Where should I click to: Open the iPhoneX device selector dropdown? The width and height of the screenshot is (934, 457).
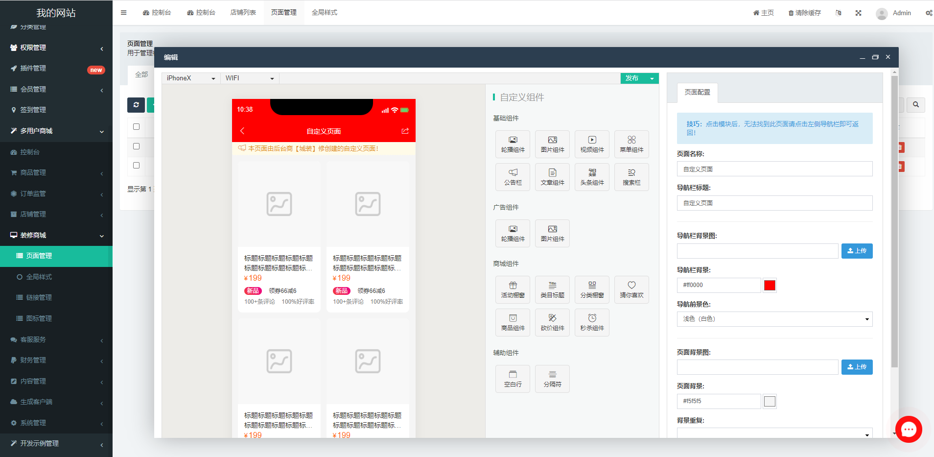point(190,78)
